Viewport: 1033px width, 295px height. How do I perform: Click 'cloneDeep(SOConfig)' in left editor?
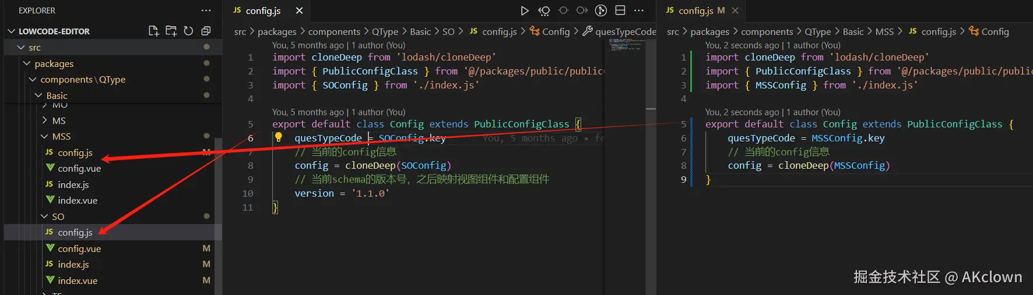tap(398, 165)
